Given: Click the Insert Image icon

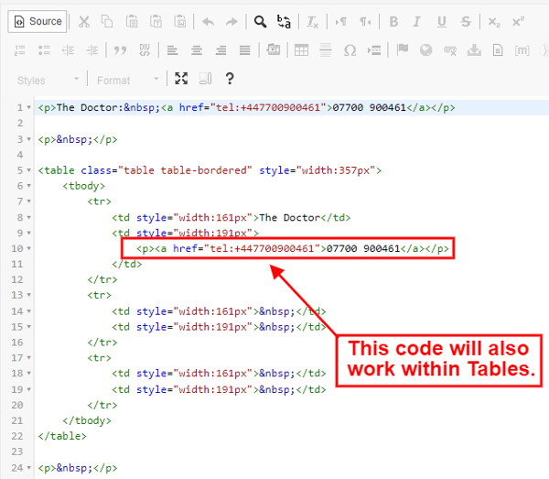Looking at the screenshot, I should pos(273,49).
